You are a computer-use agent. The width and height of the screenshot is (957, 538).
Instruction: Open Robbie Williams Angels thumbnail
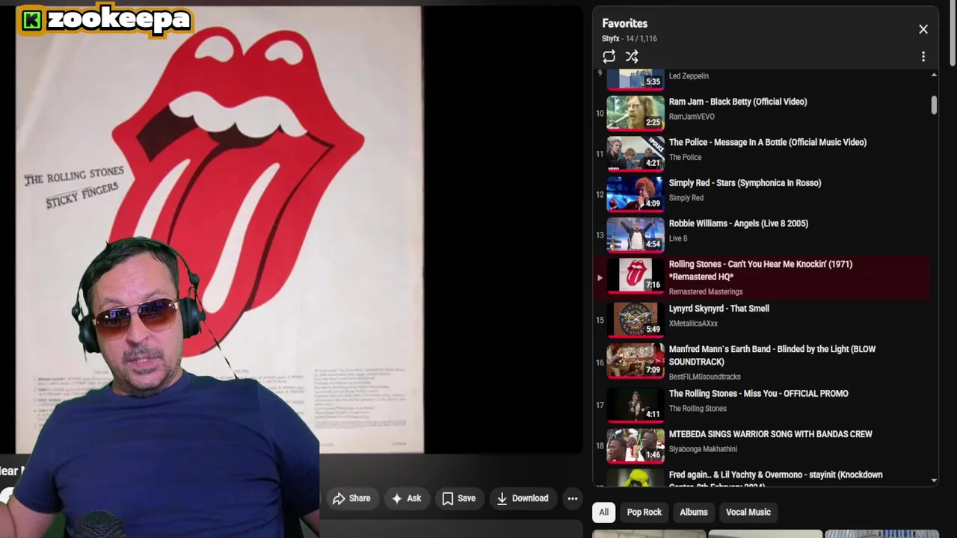[636, 234]
